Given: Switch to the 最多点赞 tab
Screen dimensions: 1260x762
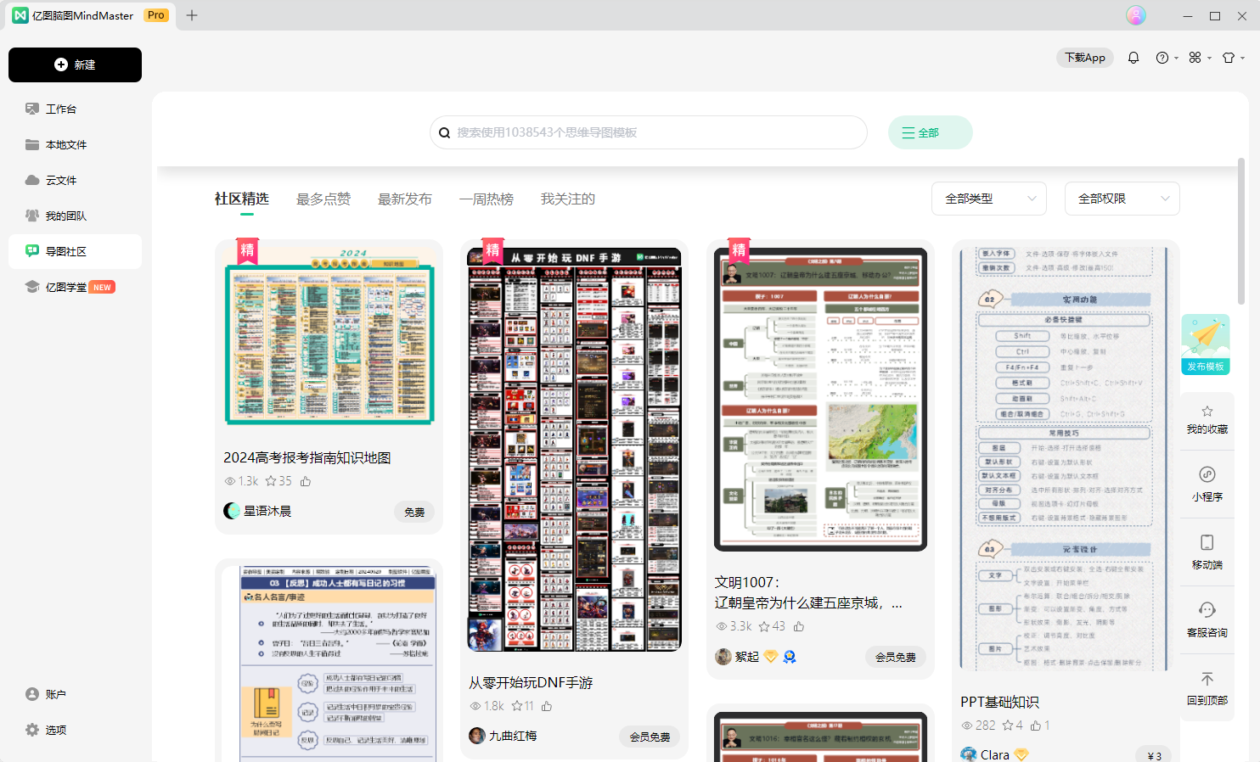Looking at the screenshot, I should (323, 199).
